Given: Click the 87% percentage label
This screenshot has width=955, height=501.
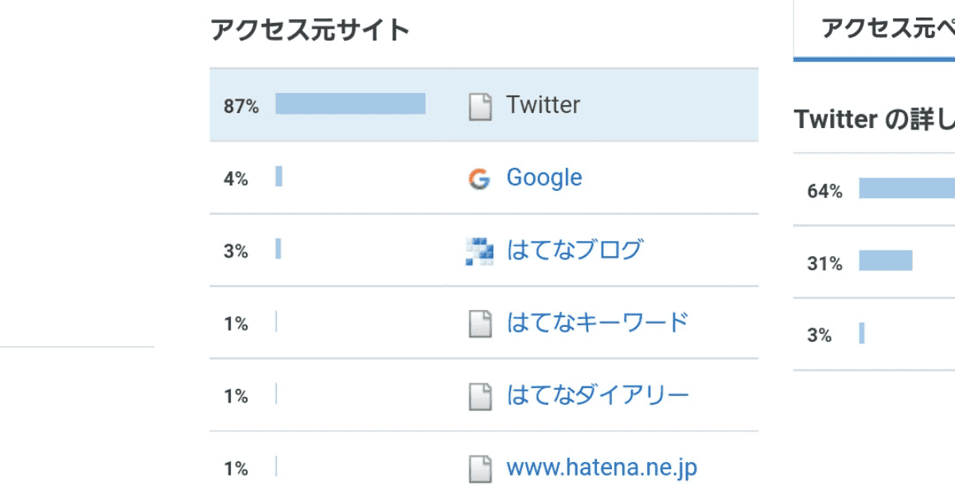Looking at the screenshot, I should pos(241,107).
